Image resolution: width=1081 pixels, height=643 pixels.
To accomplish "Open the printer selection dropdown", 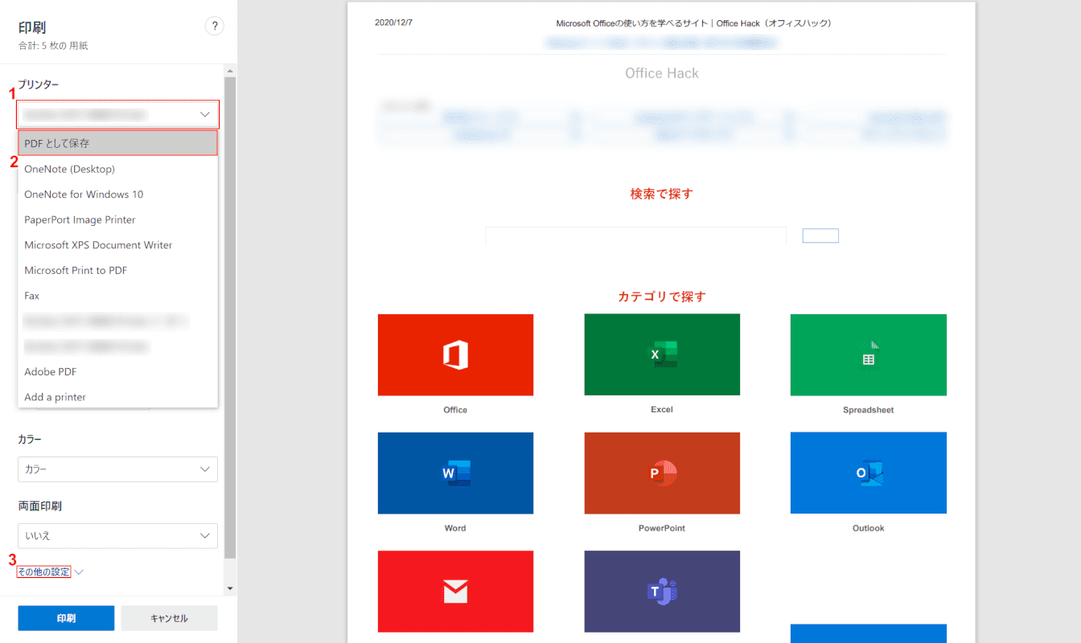I will [117, 115].
